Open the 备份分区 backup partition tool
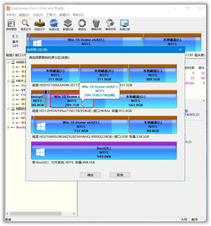This screenshot has height=226, width=211. [x=110, y=25]
